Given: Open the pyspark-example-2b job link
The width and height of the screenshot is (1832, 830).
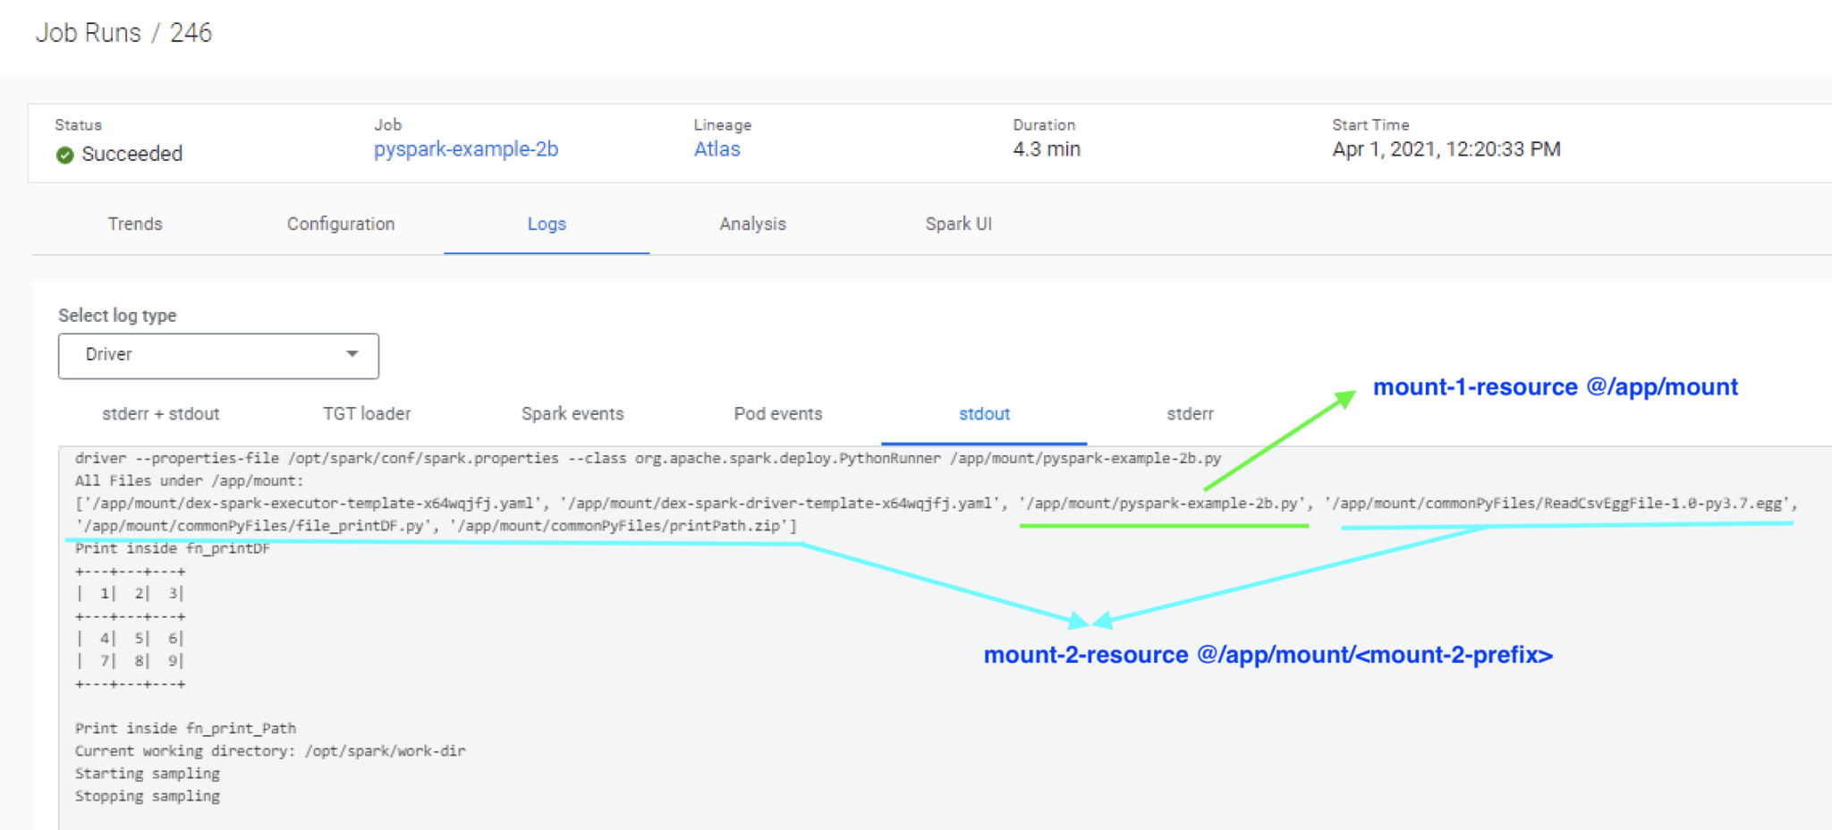Looking at the screenshot, I should pyautogui.click(x=465, y=149).
